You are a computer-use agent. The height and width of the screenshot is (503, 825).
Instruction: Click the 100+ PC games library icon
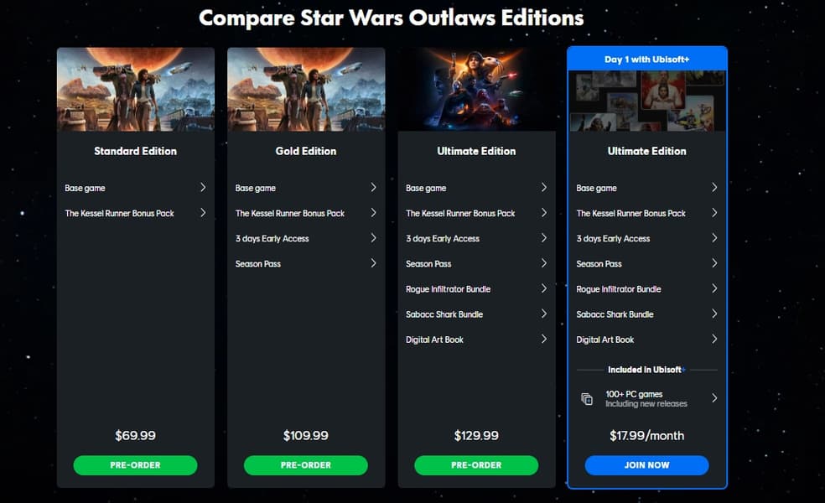click(587, 399)
